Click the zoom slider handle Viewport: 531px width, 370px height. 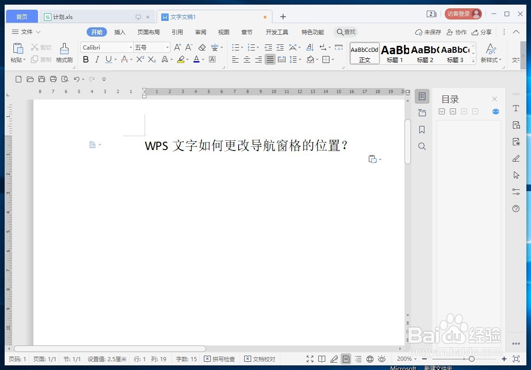coord(471,359)
